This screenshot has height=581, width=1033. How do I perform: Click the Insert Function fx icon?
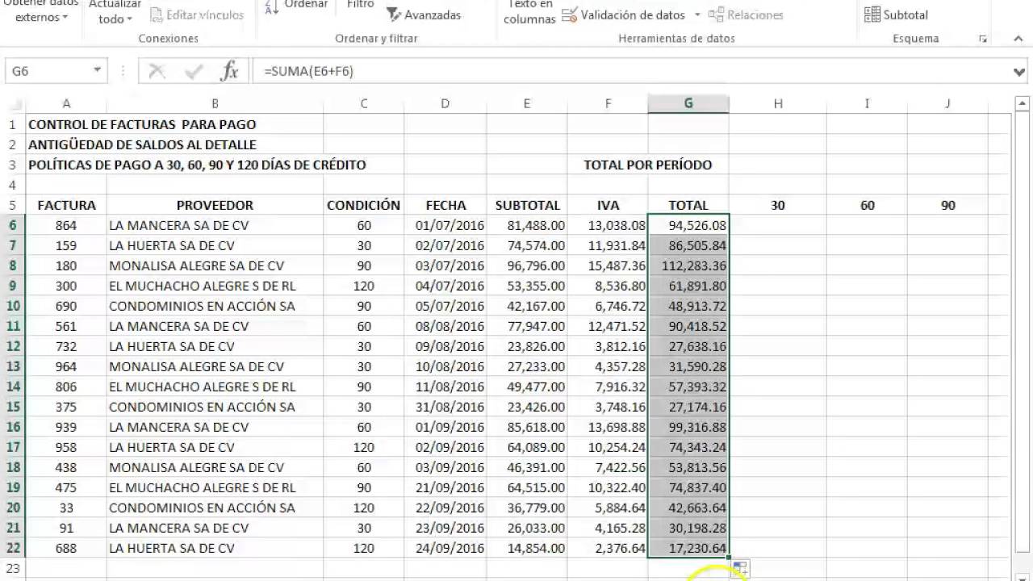coord(229,71)
